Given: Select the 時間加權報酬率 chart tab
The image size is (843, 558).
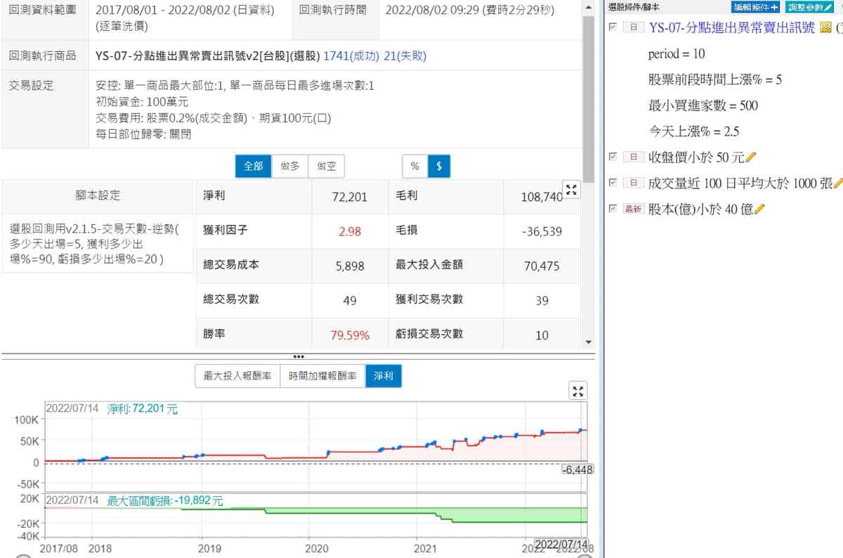Looking at the screenshot, I should pos(322,377).
